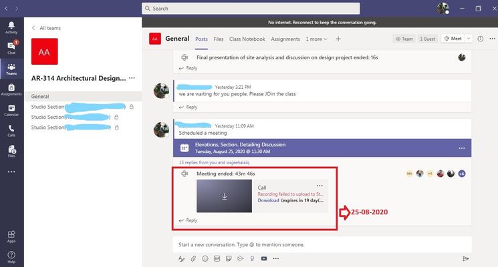Open the Apps store
Screen dimensions: 498x267
[11, 236]
